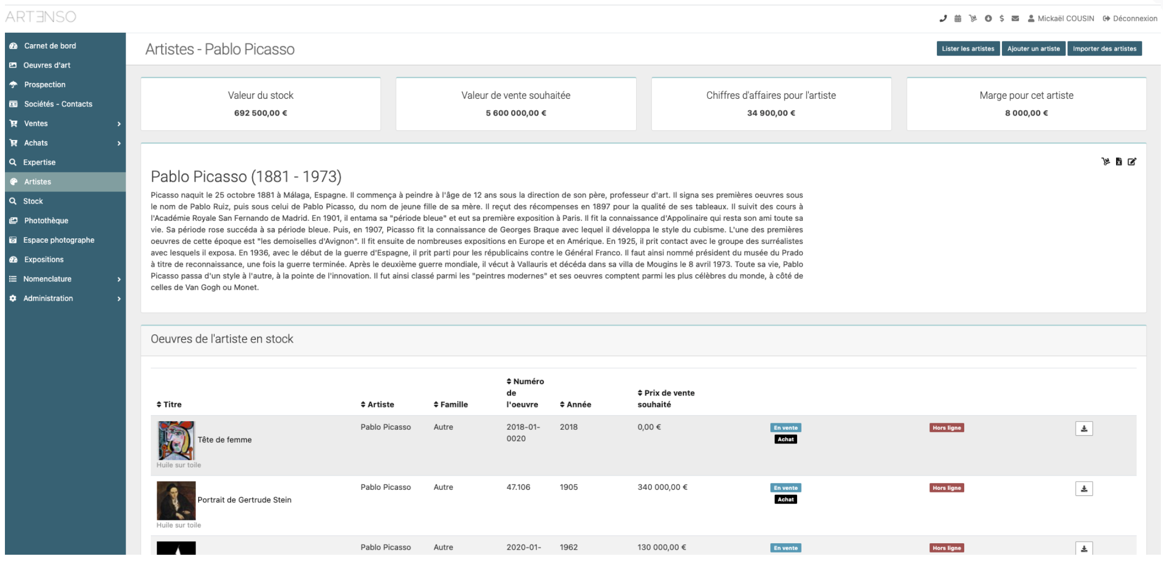Click the Portrait de Gertrude Stein title

coord(245,500)
